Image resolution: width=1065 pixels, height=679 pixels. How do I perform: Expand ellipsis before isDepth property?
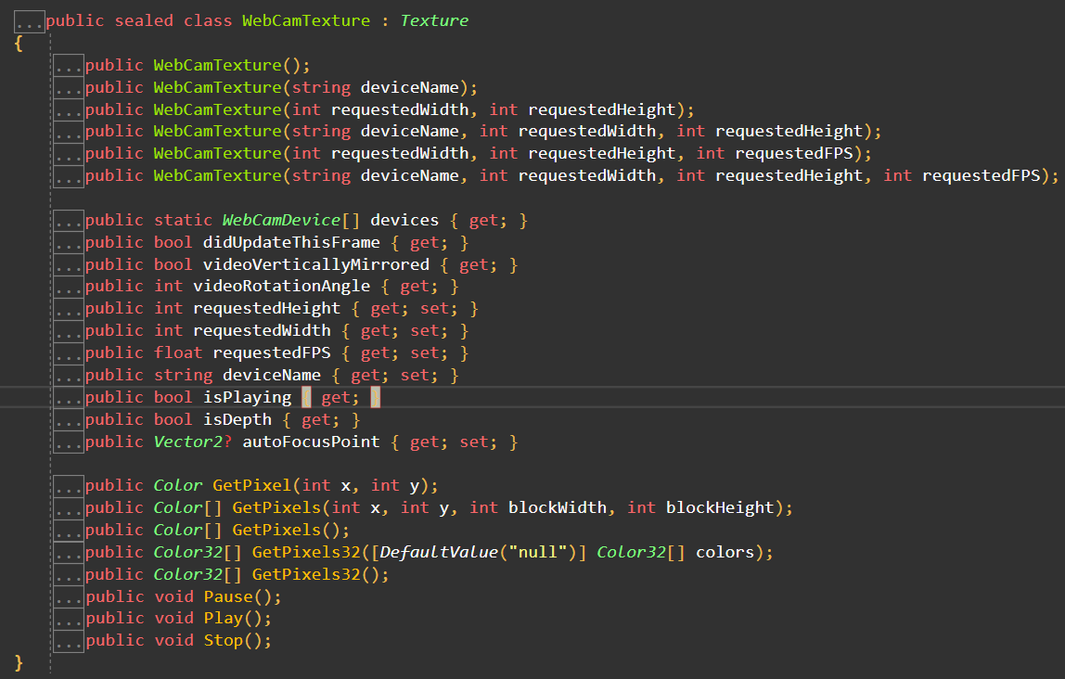click(x=69, y=419)
